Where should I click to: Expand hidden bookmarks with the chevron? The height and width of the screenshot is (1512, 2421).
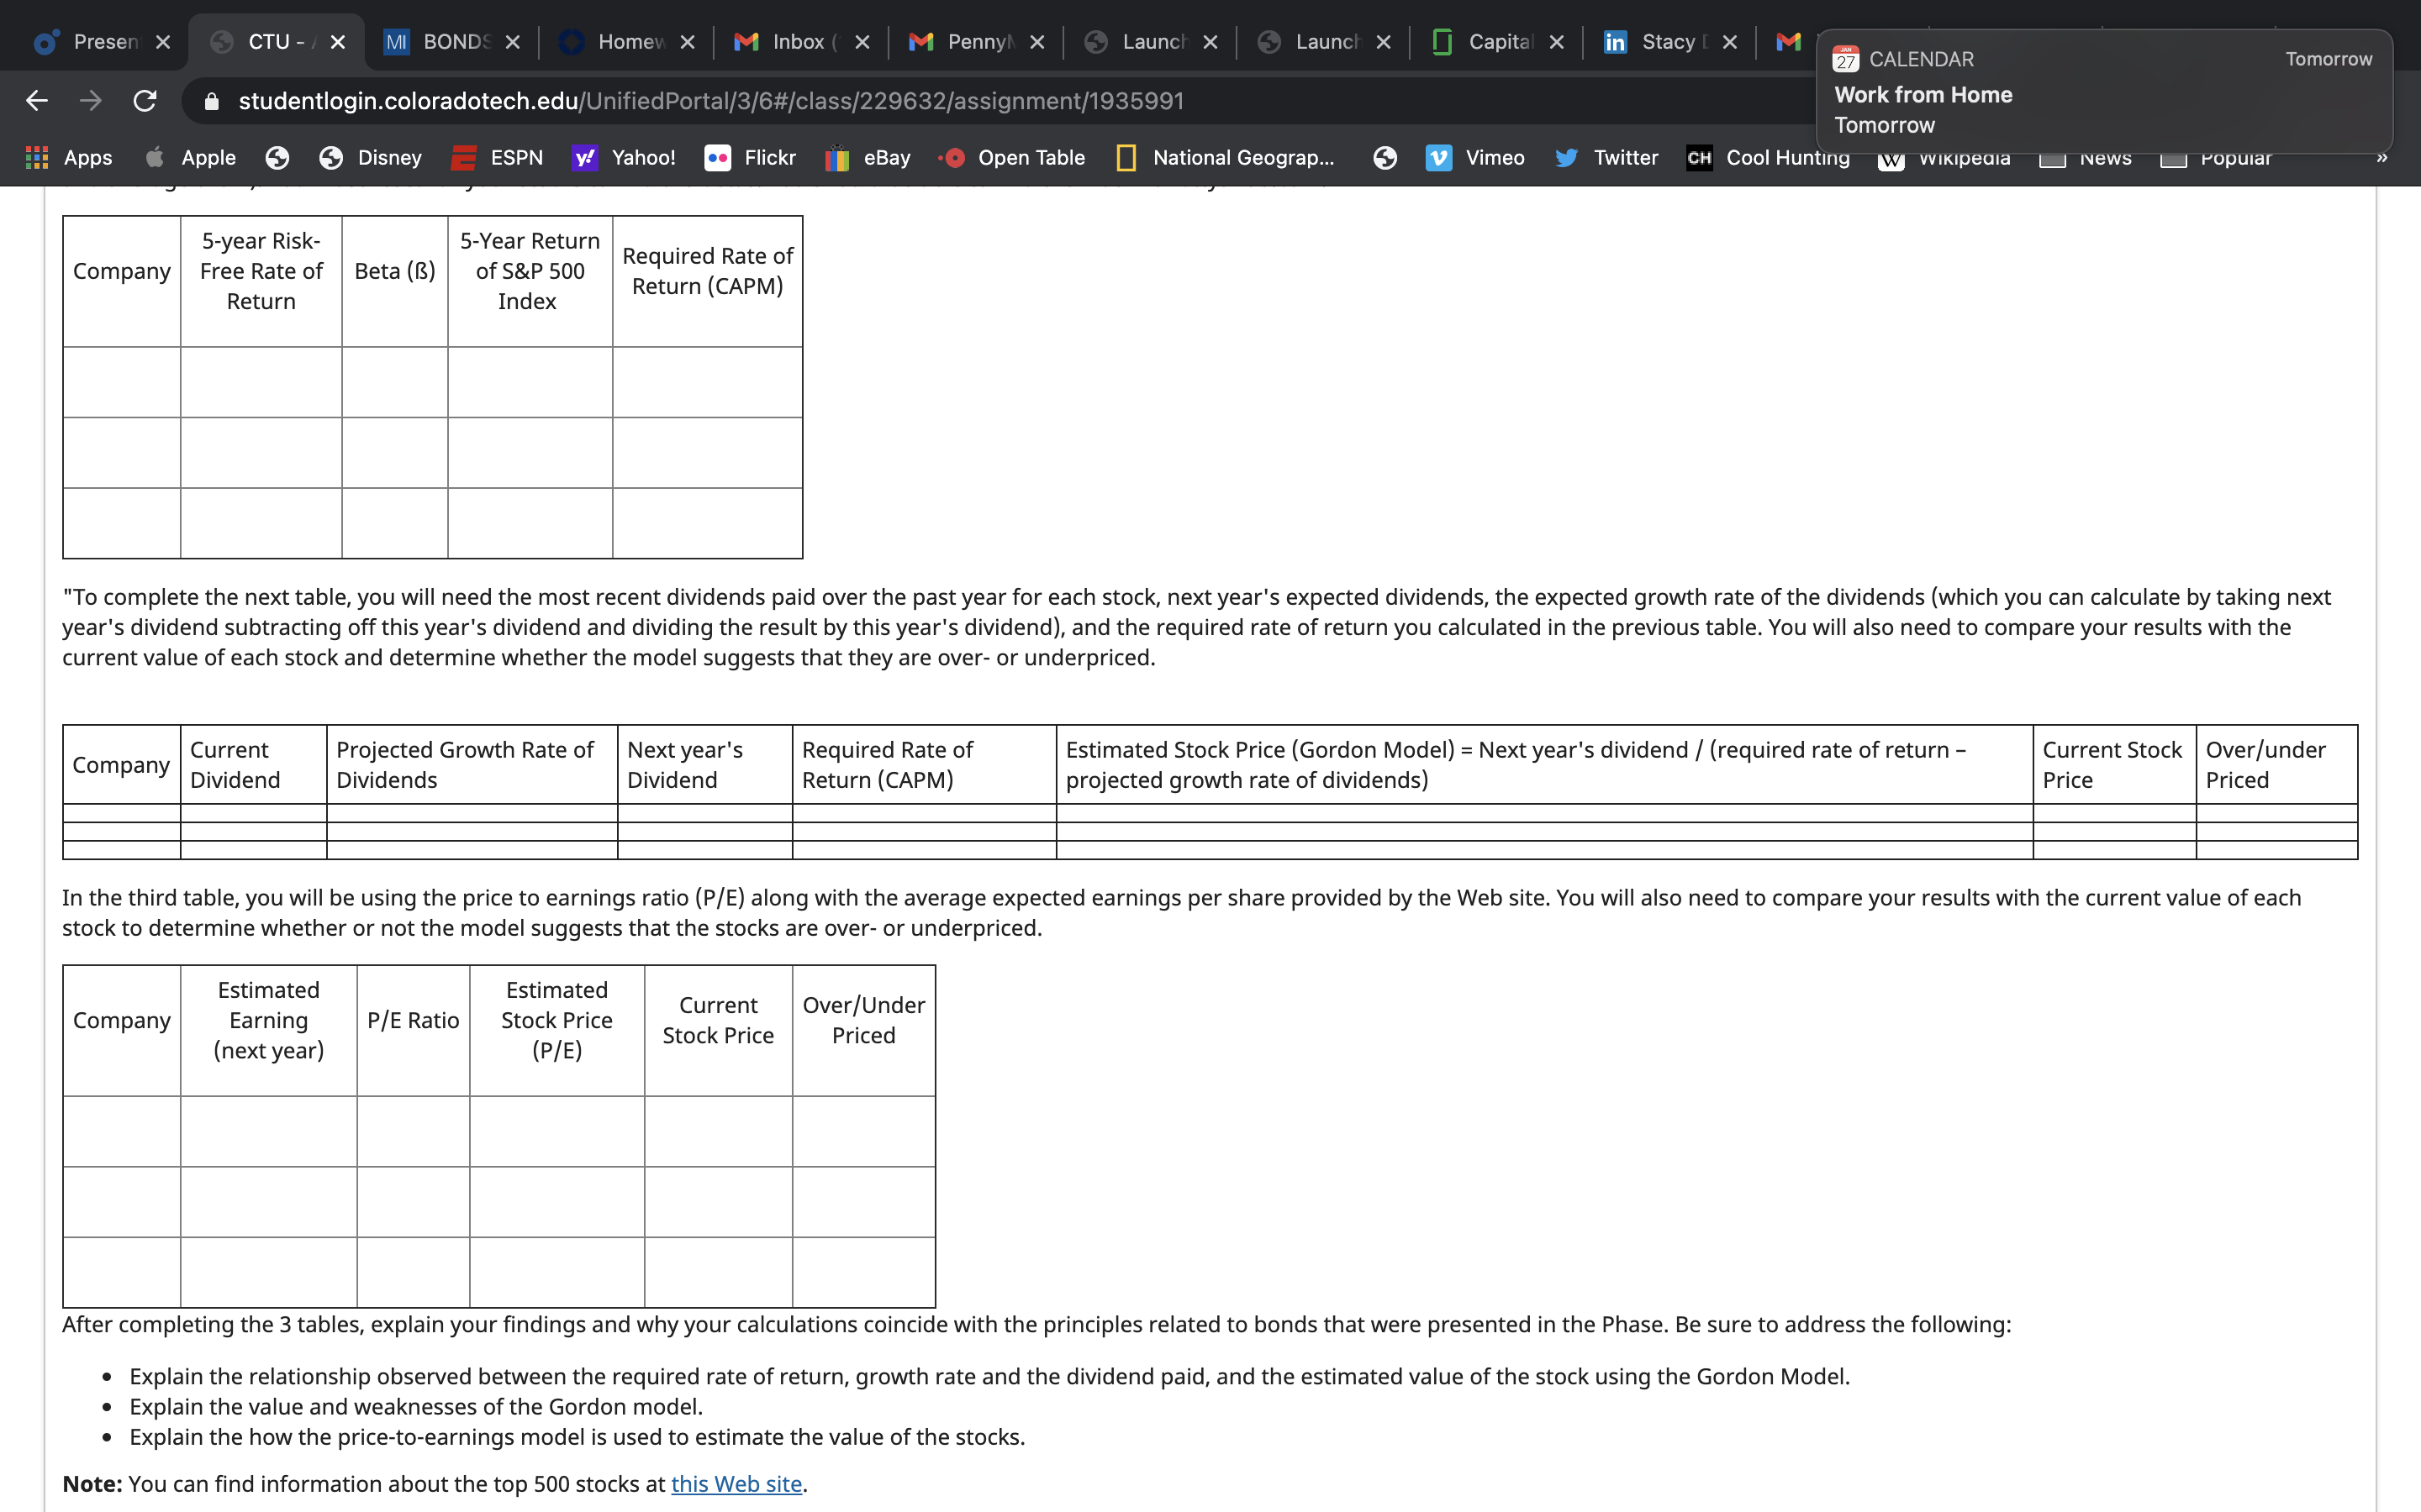(x=2382, y=158)
